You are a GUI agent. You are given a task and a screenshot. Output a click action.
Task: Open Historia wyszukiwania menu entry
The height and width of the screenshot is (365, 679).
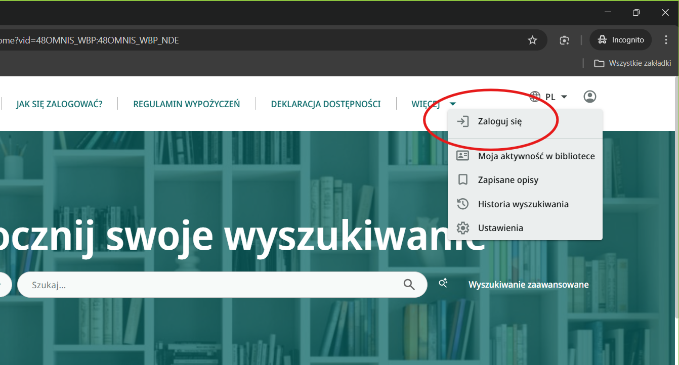click(x=523, y=204)
